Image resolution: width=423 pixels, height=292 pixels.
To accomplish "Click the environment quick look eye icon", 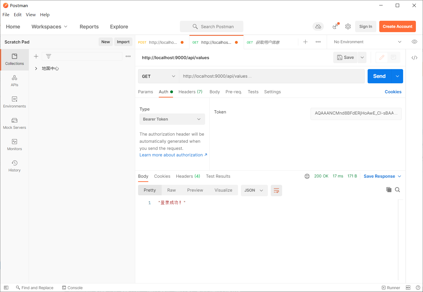I will (x=414, y=42).
